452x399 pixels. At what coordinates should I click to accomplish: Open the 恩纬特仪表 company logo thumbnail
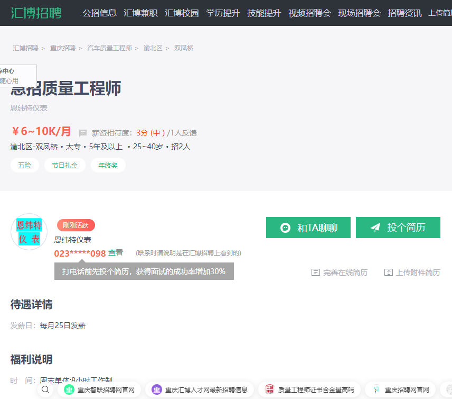(x=29, y=232)
